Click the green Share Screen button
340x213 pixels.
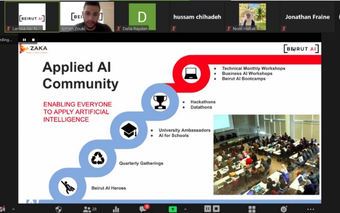pyautogui.click(x=173, y=209)
